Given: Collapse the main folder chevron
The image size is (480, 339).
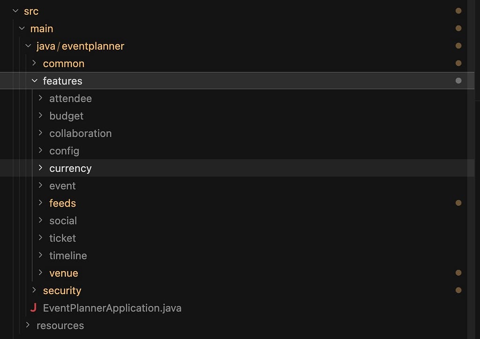Looking at the screenshot, I should 22,29.
